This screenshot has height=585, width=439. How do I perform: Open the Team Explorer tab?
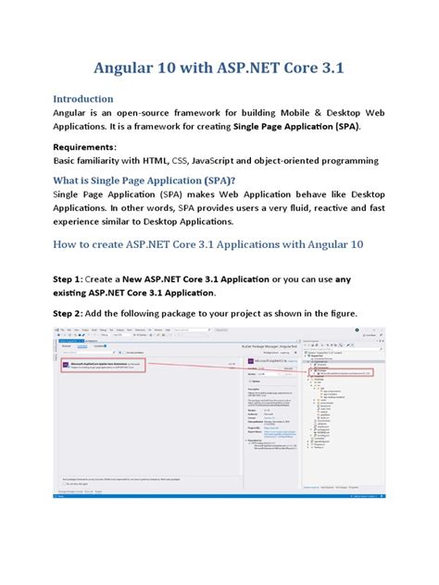click(327, 487)
